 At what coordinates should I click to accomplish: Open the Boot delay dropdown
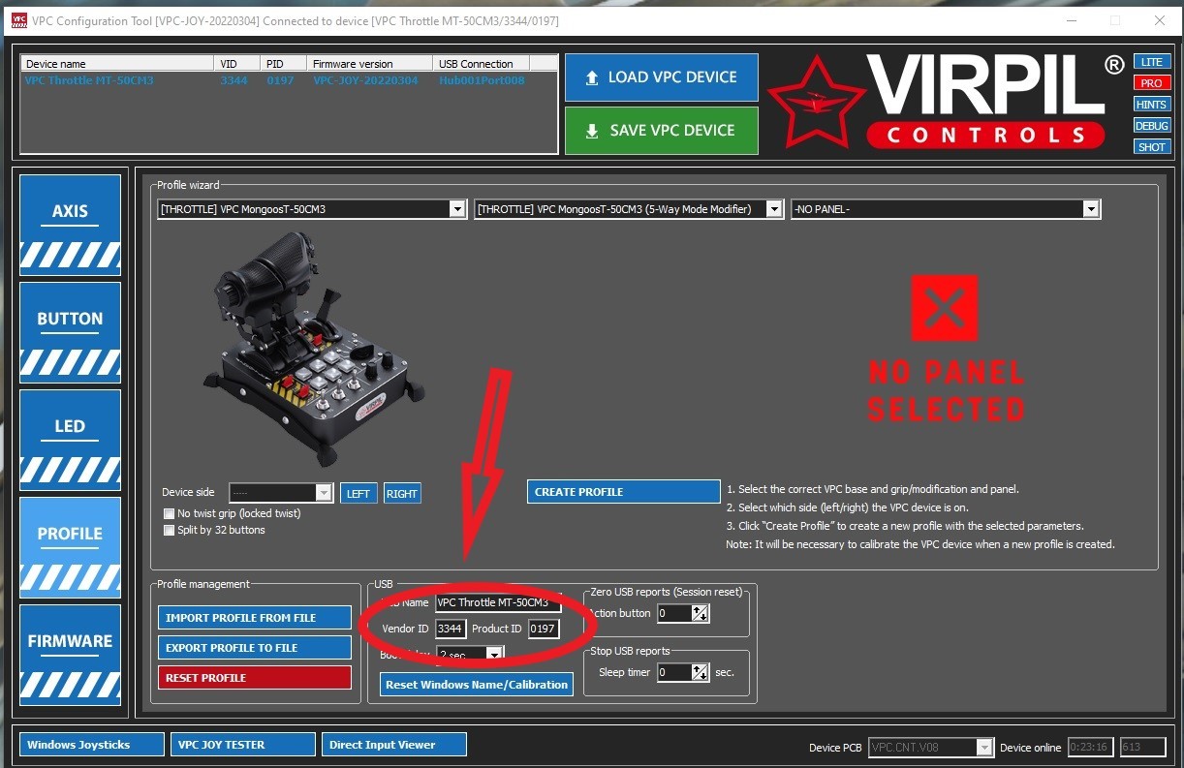tap(470, 656)
